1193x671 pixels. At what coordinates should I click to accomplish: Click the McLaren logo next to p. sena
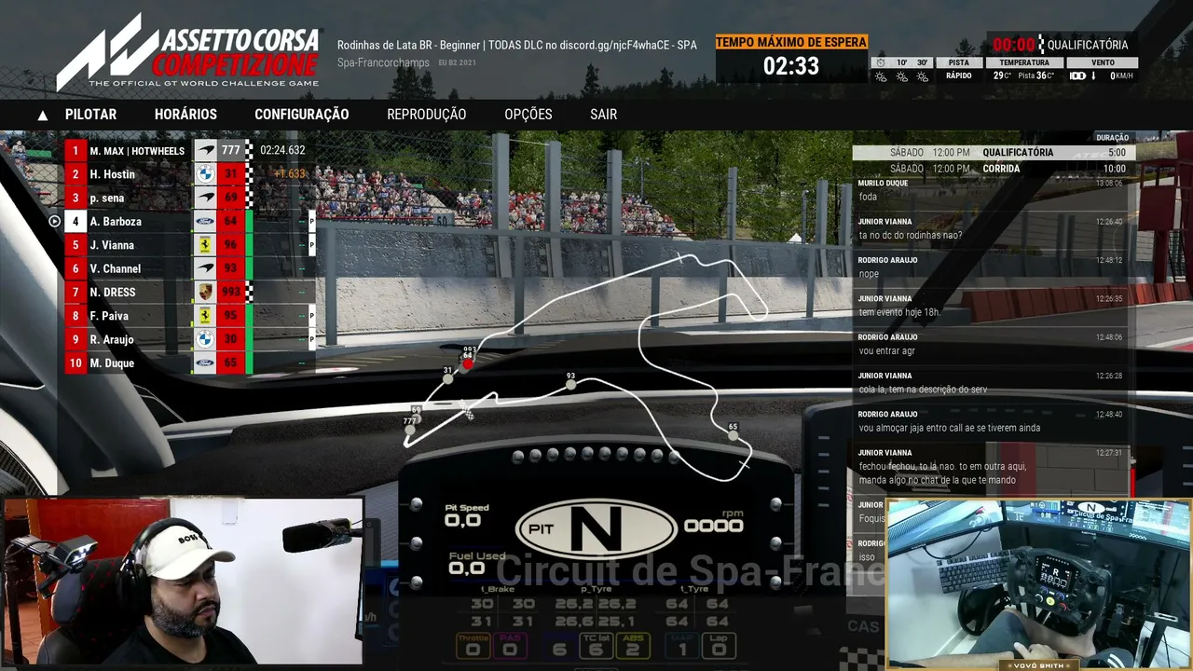(205, 198)
